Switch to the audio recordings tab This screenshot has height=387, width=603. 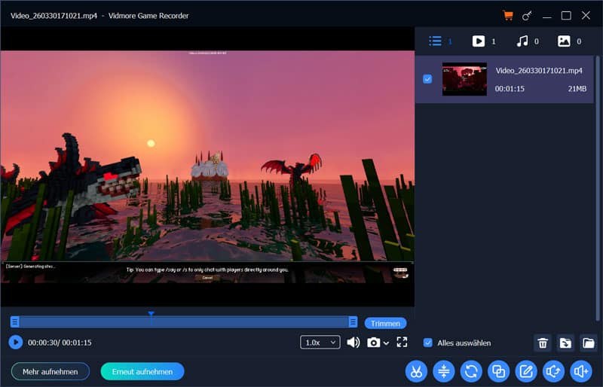(522, 41)
